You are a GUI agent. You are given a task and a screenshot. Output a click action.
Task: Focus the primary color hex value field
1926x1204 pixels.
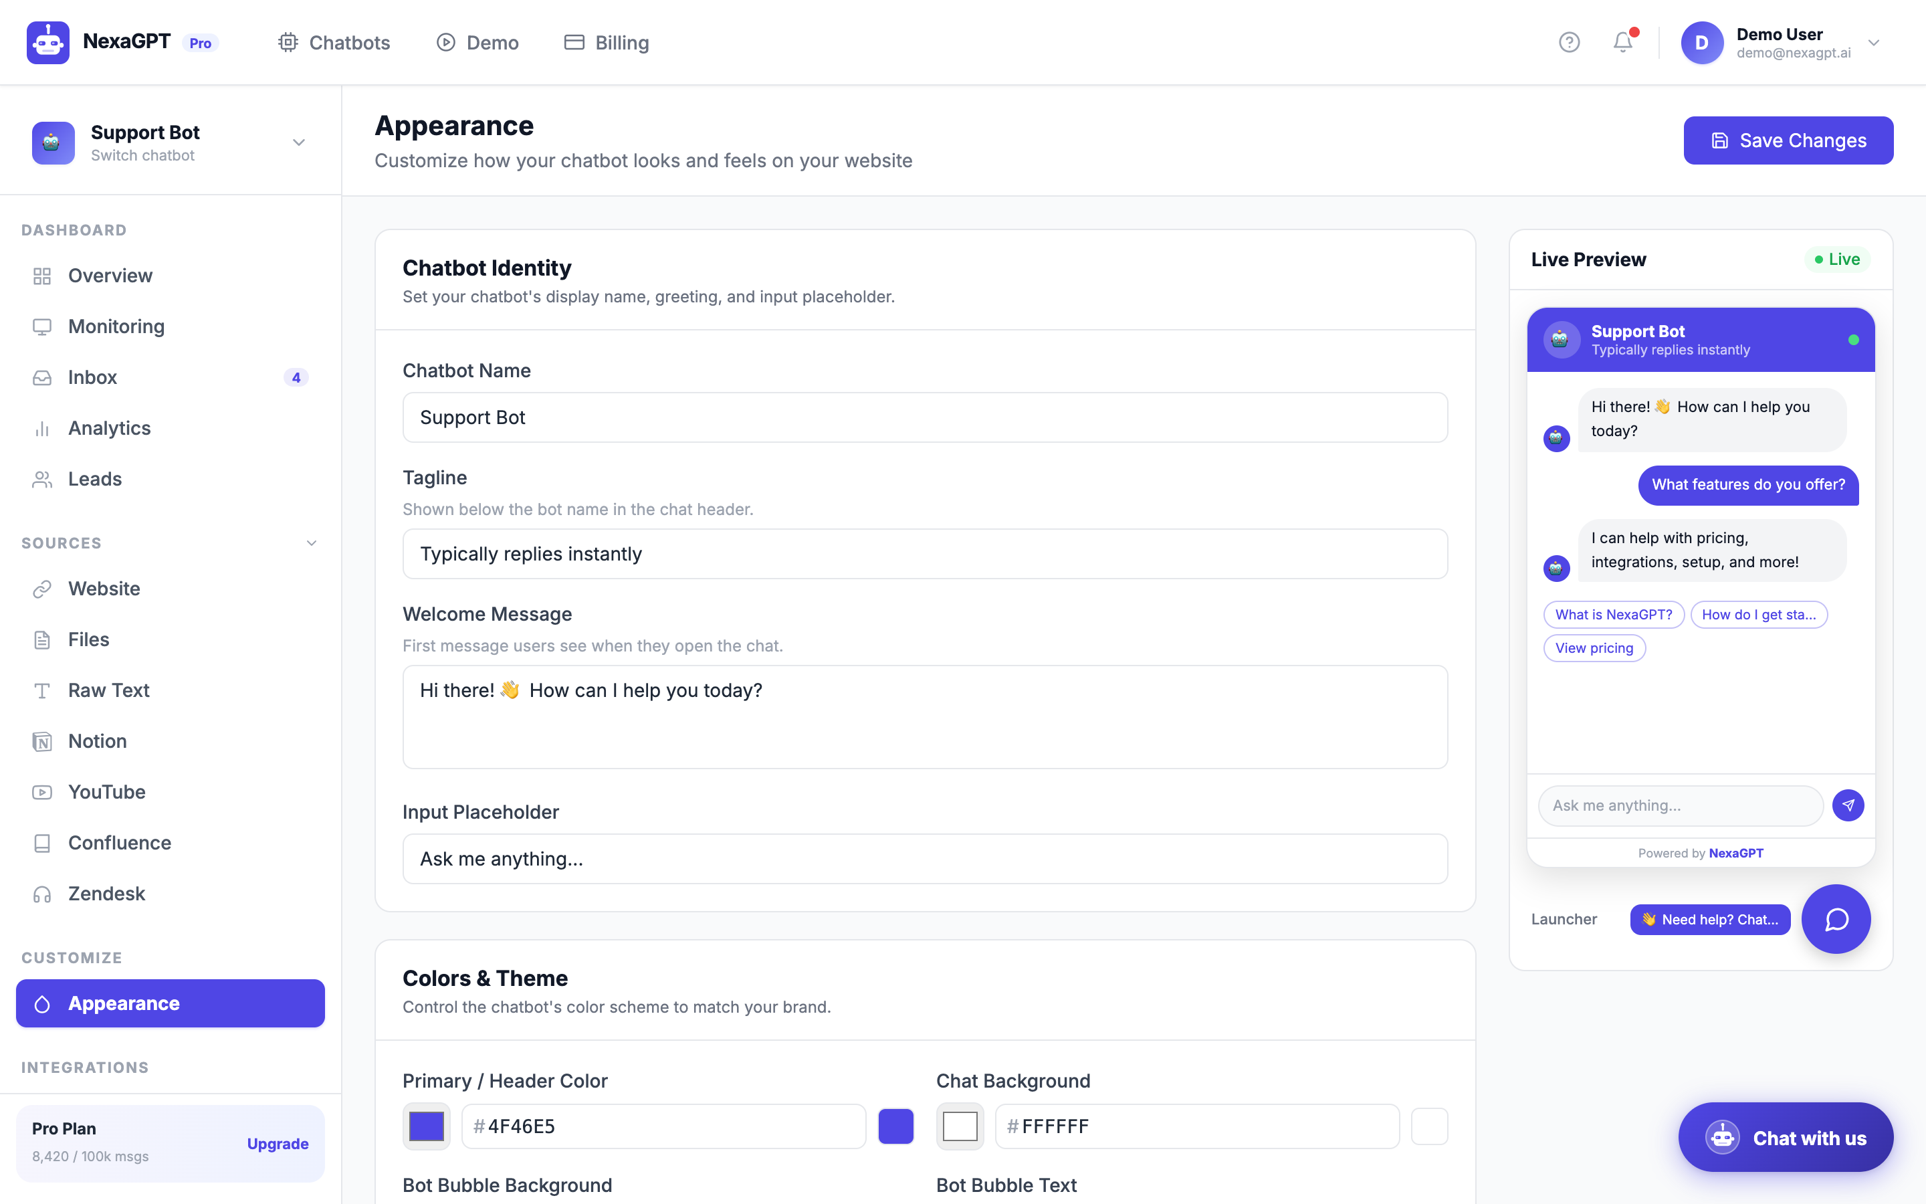click(664, 1126)
